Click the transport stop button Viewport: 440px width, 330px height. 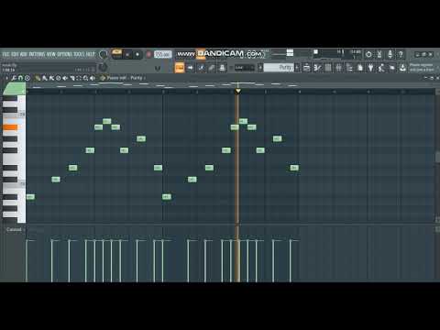pyautogui.click(x=137, y=55)
